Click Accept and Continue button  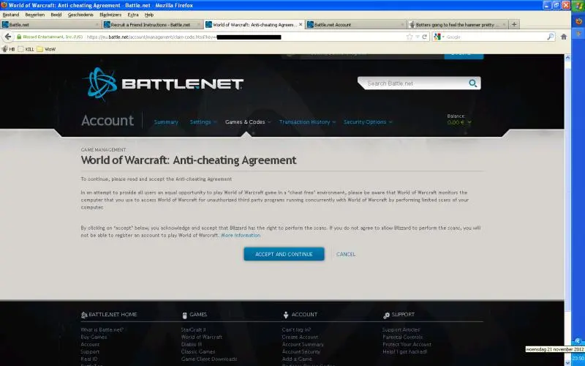point(284,254)
